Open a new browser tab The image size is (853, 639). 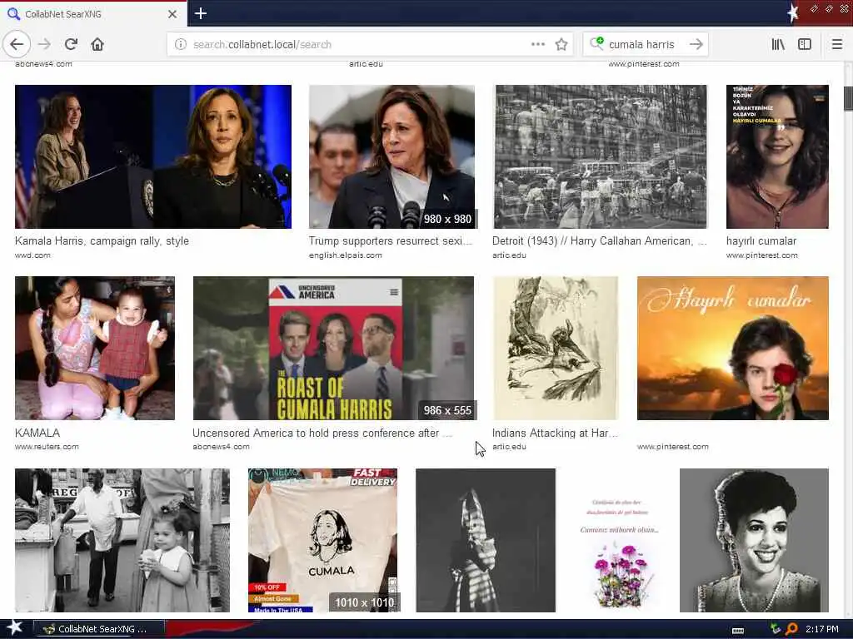click(x=201, y=13)
